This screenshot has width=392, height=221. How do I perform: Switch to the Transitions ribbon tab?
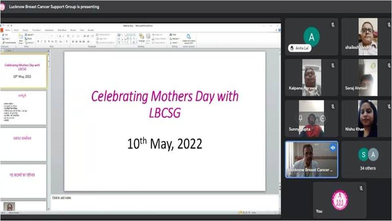(36, 30)
